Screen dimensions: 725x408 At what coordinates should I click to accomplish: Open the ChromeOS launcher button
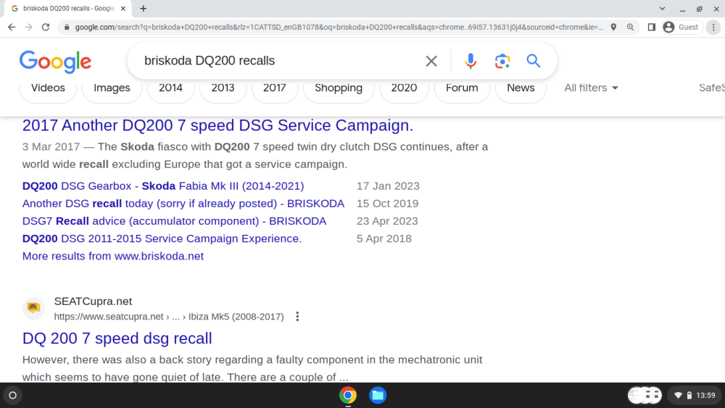tap(12, 395)
